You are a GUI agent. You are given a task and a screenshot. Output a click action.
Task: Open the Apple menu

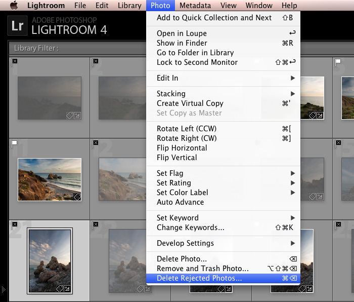pos(14,6)
